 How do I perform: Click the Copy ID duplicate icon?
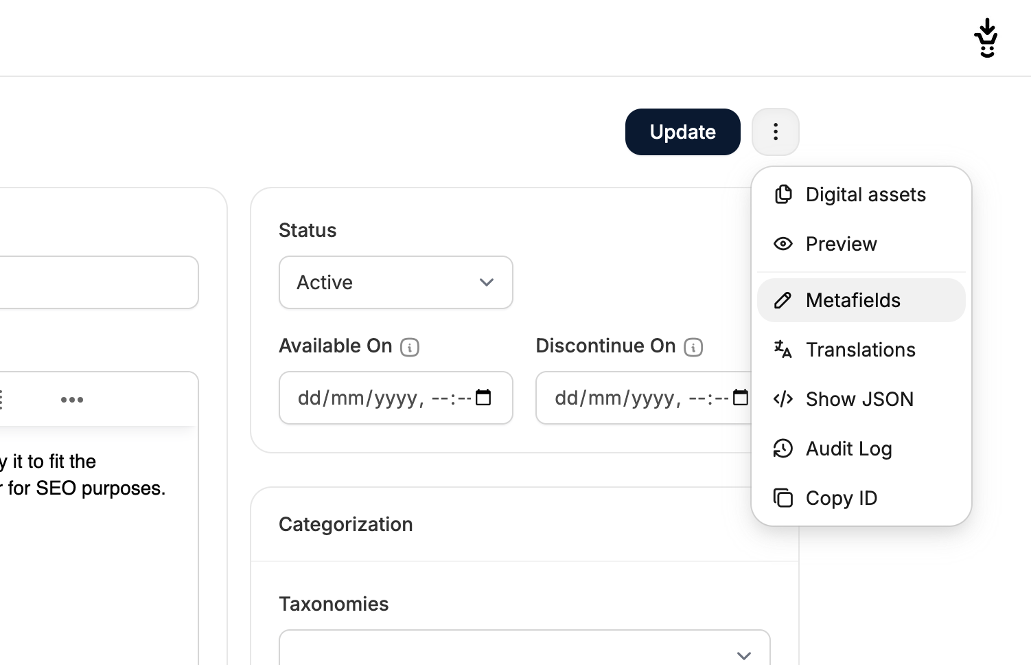(783, 497)
